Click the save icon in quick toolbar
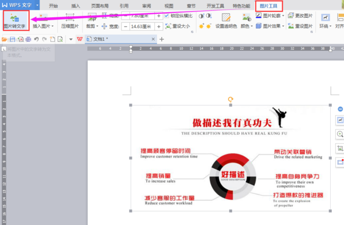 pyautogui.click(x=13, y=39)
